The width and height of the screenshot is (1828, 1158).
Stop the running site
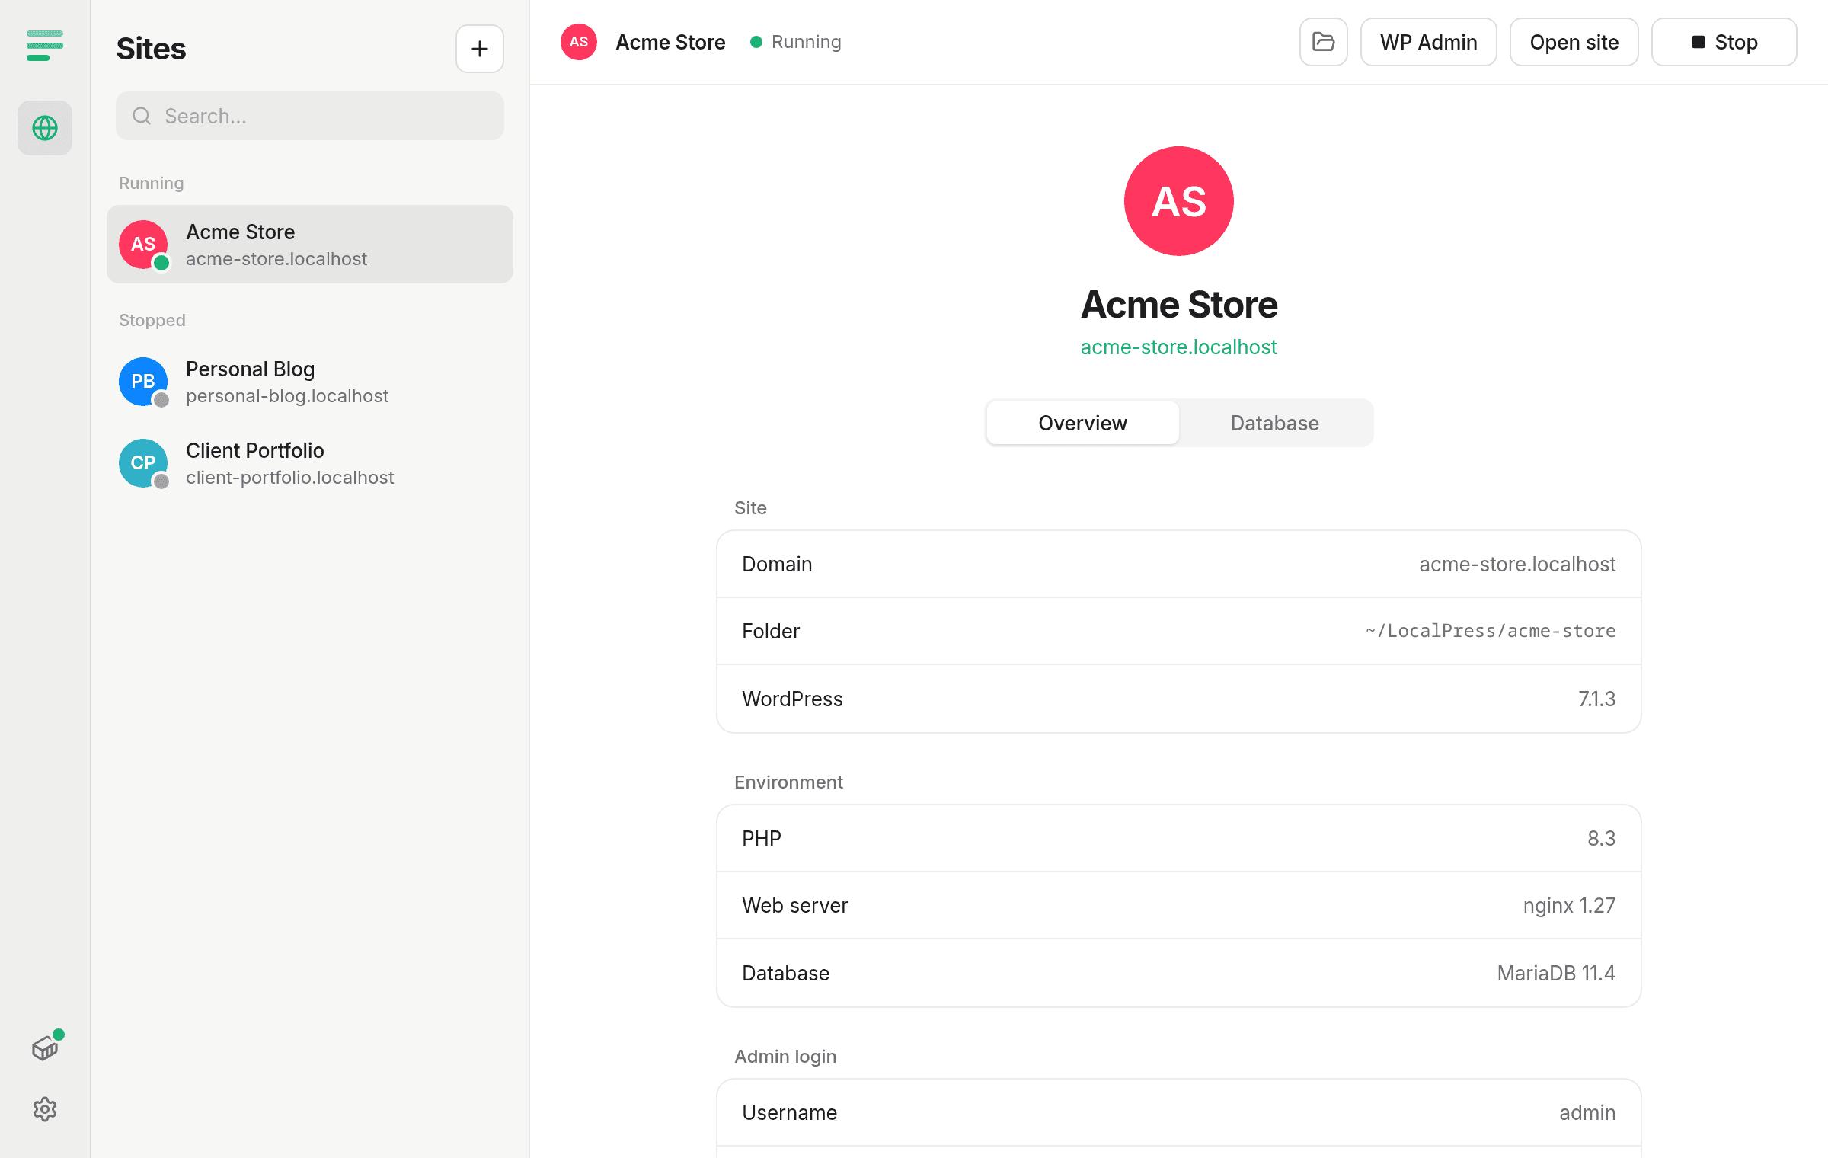(1724, 42)
